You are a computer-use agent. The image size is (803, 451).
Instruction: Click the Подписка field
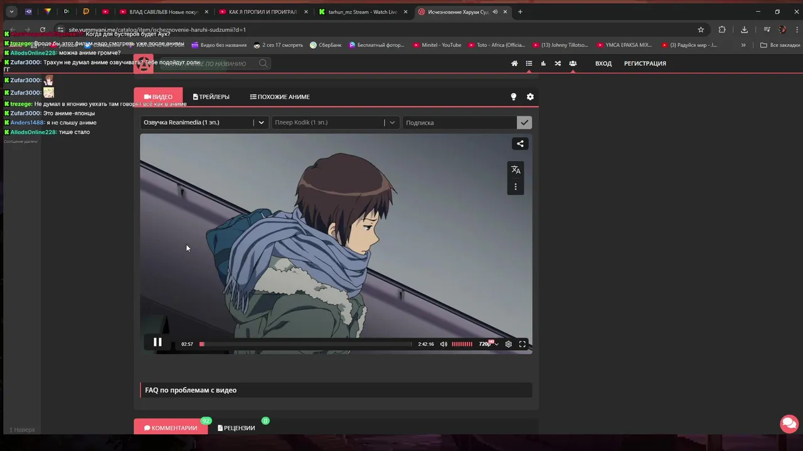(460, 123)
